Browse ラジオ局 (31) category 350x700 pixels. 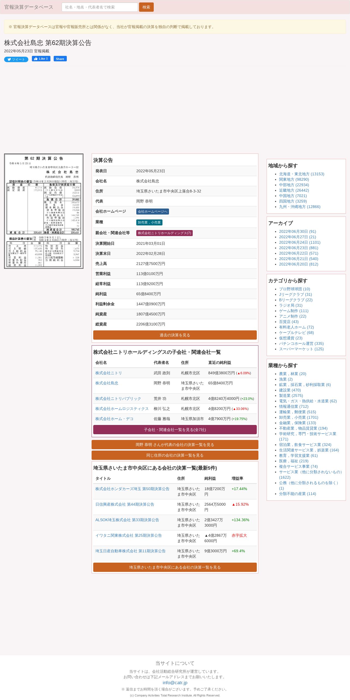291,305
